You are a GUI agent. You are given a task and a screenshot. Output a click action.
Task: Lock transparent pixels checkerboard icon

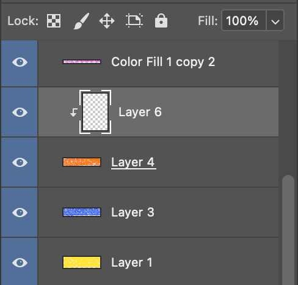[x=54, y=21]
